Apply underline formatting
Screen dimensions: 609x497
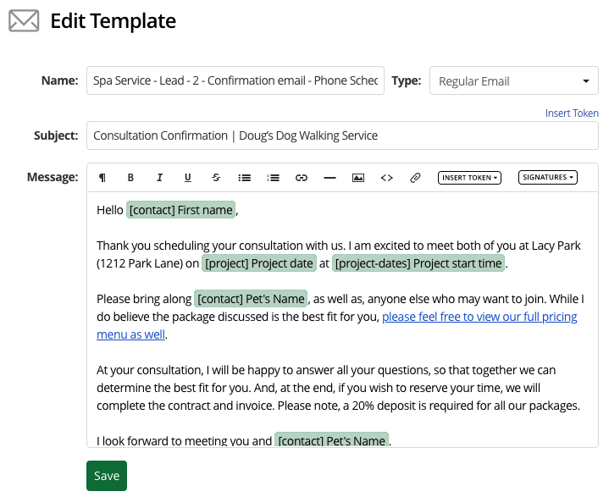tap(187, 178)
